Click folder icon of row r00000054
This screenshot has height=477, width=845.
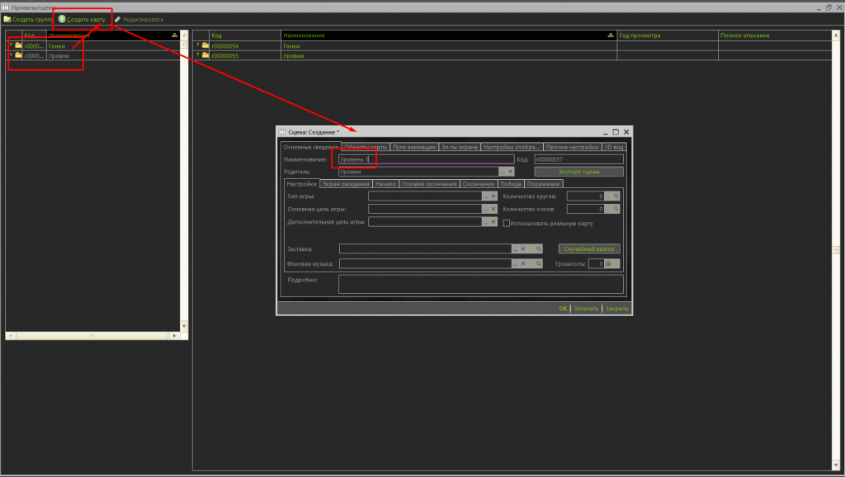click(x=205, y=46)
